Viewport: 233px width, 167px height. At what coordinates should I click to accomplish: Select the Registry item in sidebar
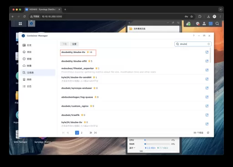[x=38, y=73]
